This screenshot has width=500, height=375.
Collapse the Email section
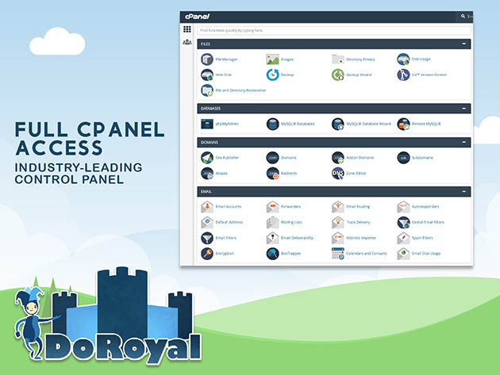[464, 192]
